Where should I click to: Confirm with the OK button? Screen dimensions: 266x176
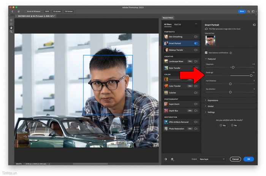click(x=249, y=159)
